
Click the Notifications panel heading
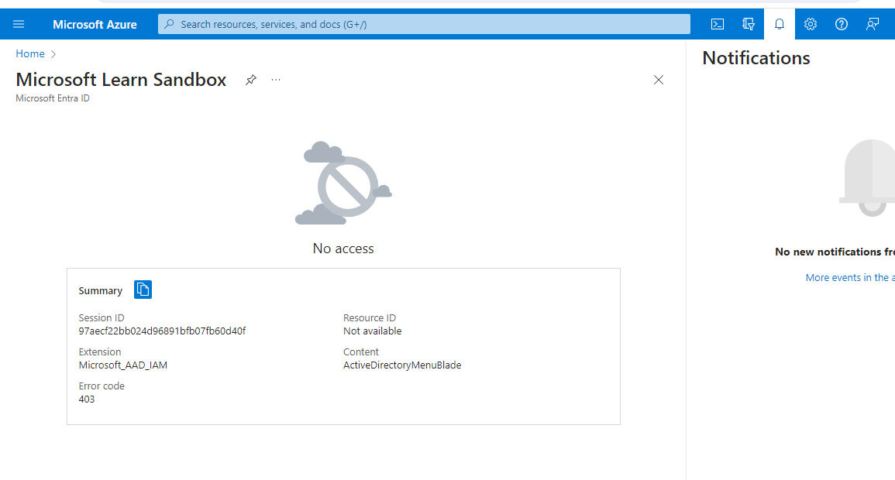click(756, 57)
